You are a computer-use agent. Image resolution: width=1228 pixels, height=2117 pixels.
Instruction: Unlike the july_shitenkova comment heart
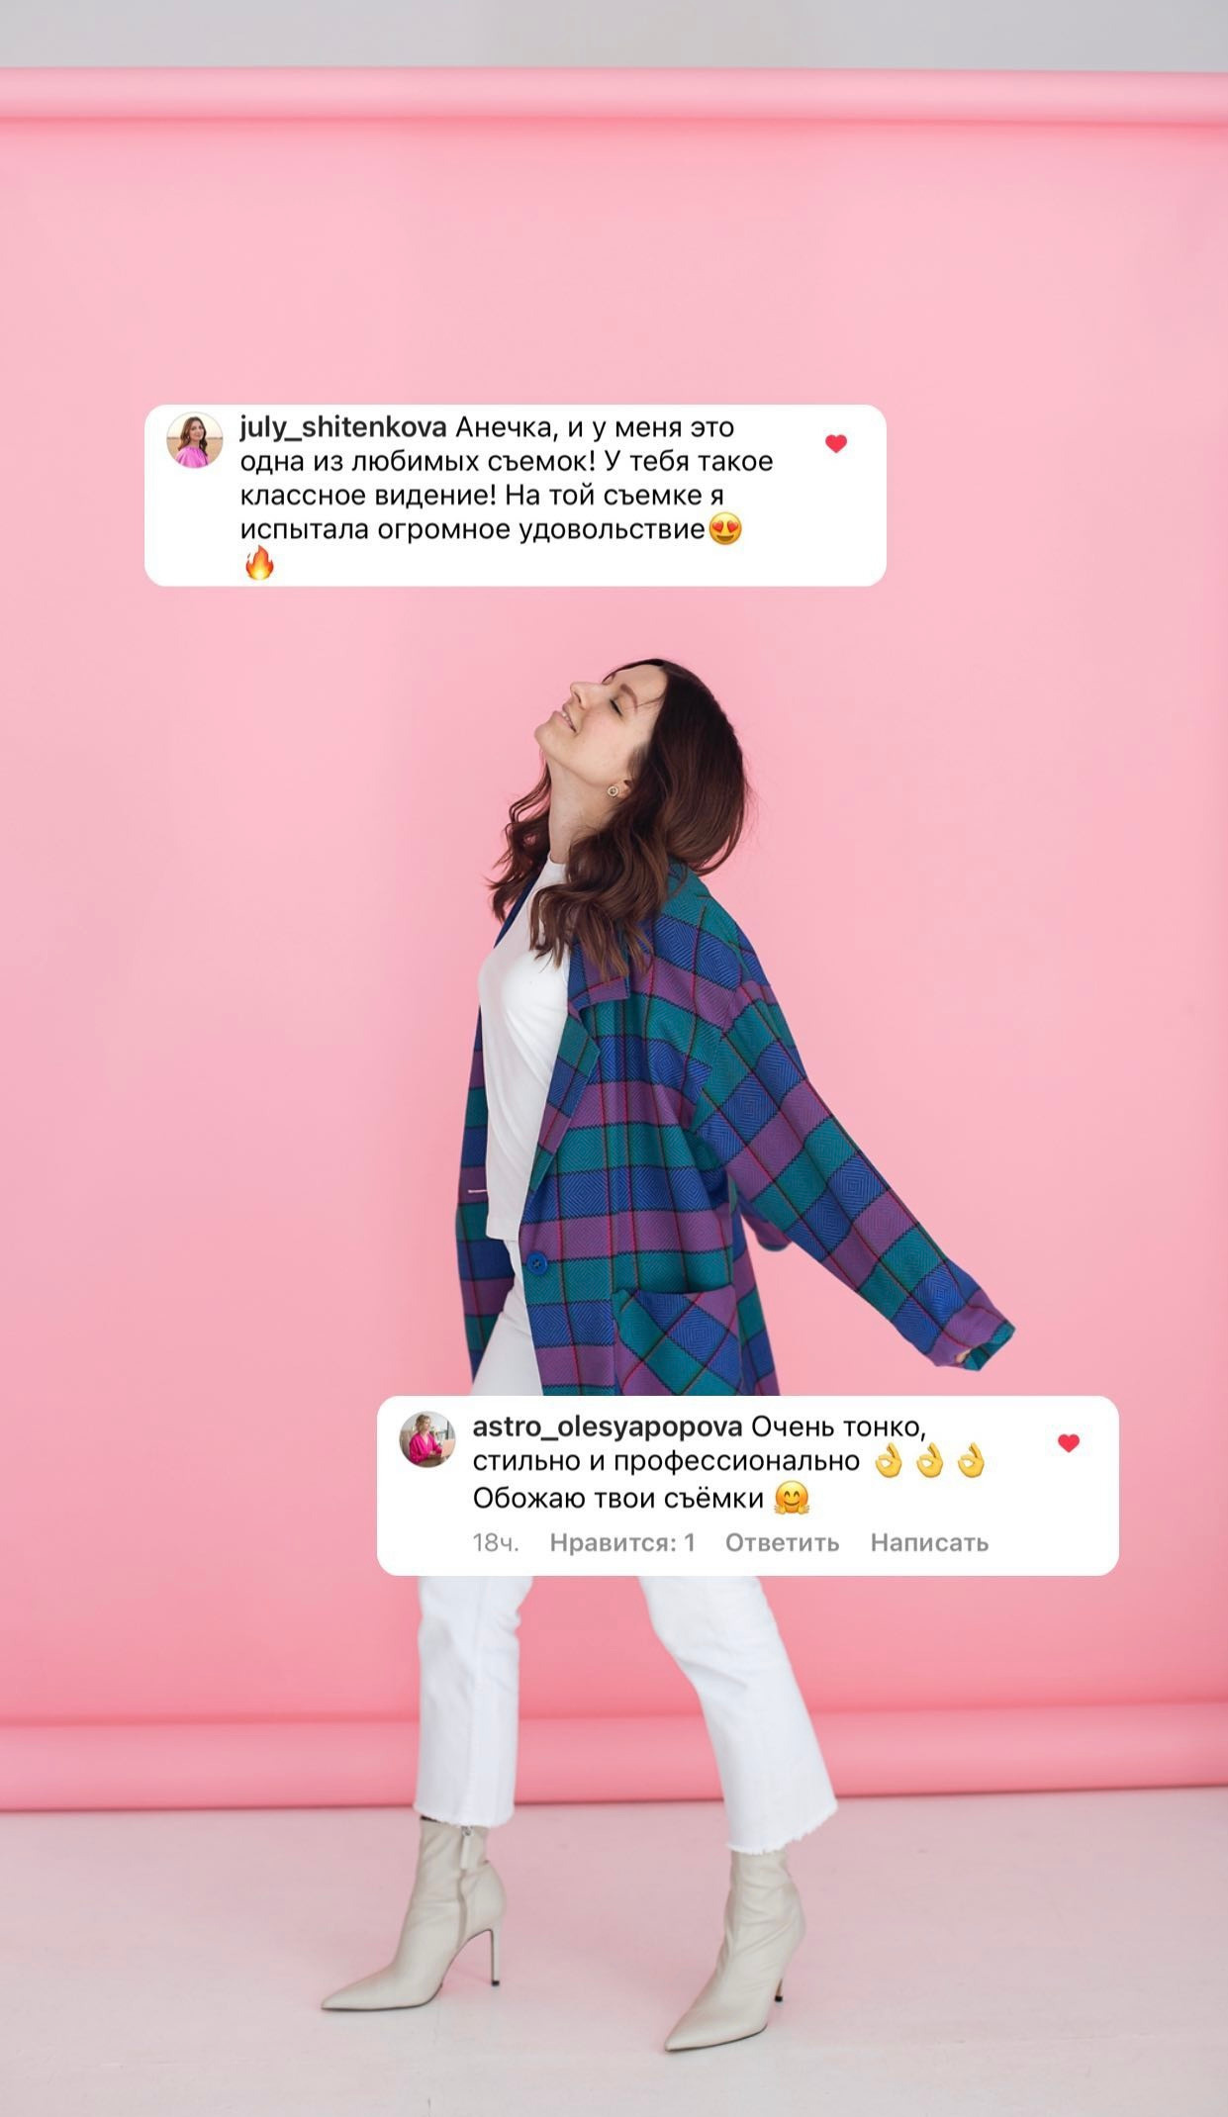coord(836,444)
